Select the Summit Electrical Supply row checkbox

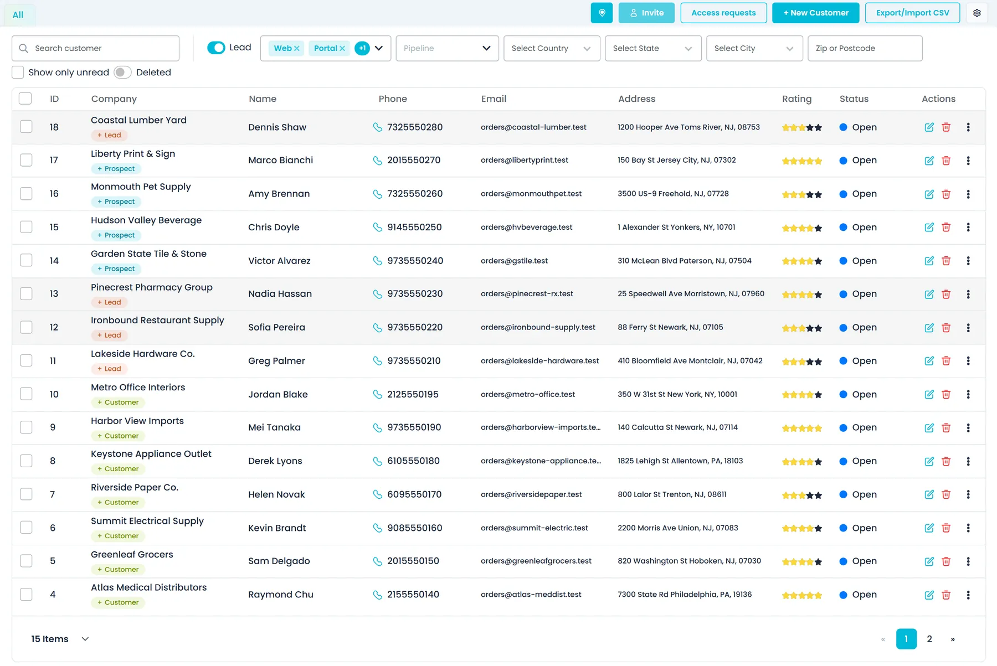coord(26,528)
